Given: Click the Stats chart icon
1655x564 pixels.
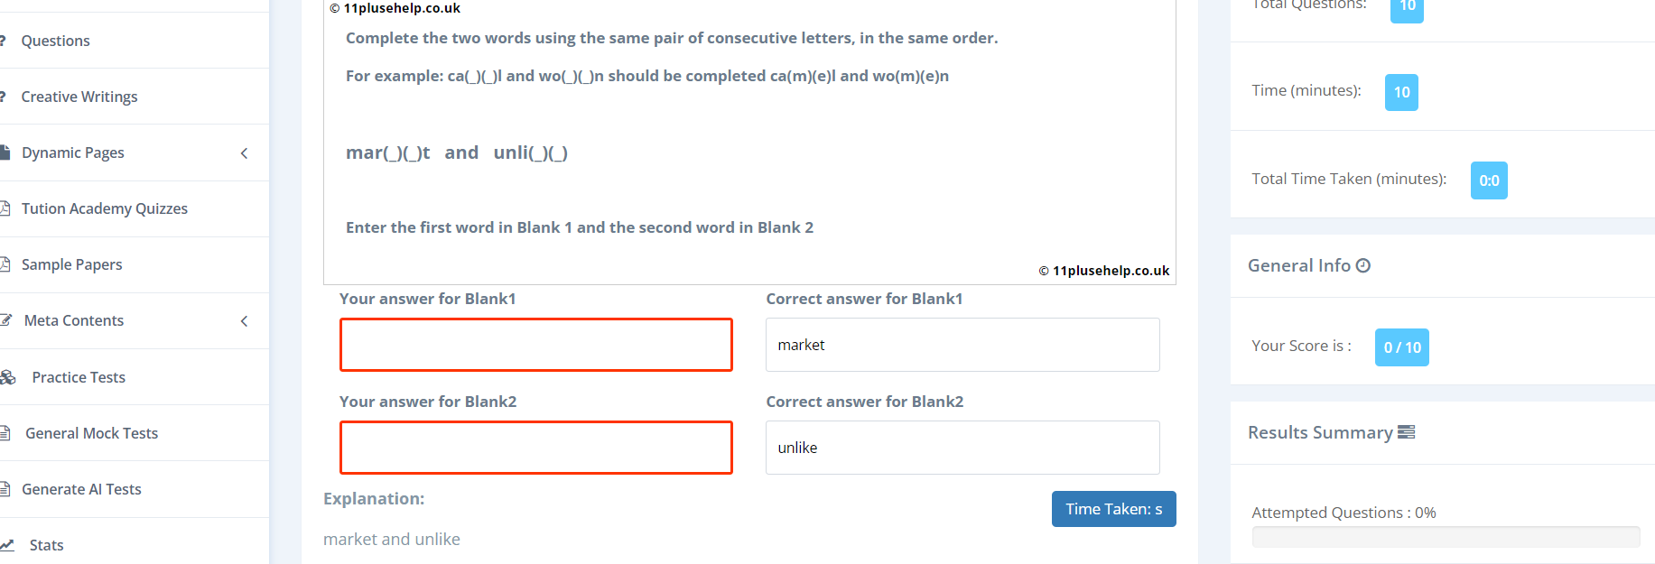Looking at the screenshot, I should click(7, 545).
